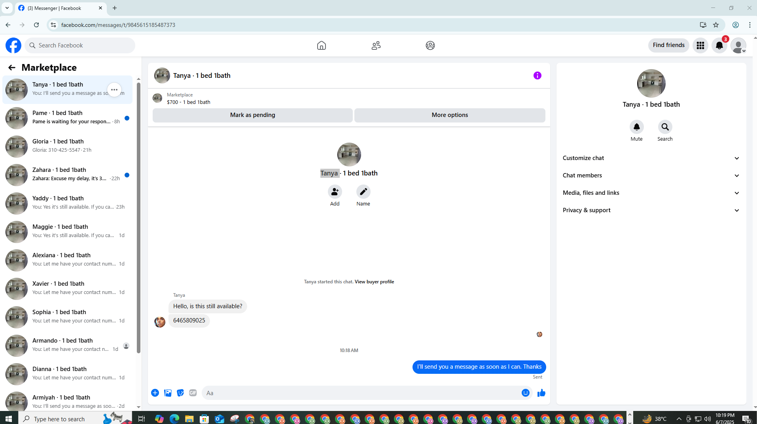Click Mark as pending
The height and width of the screenshot is (424, 757).
tap(253, 115)
